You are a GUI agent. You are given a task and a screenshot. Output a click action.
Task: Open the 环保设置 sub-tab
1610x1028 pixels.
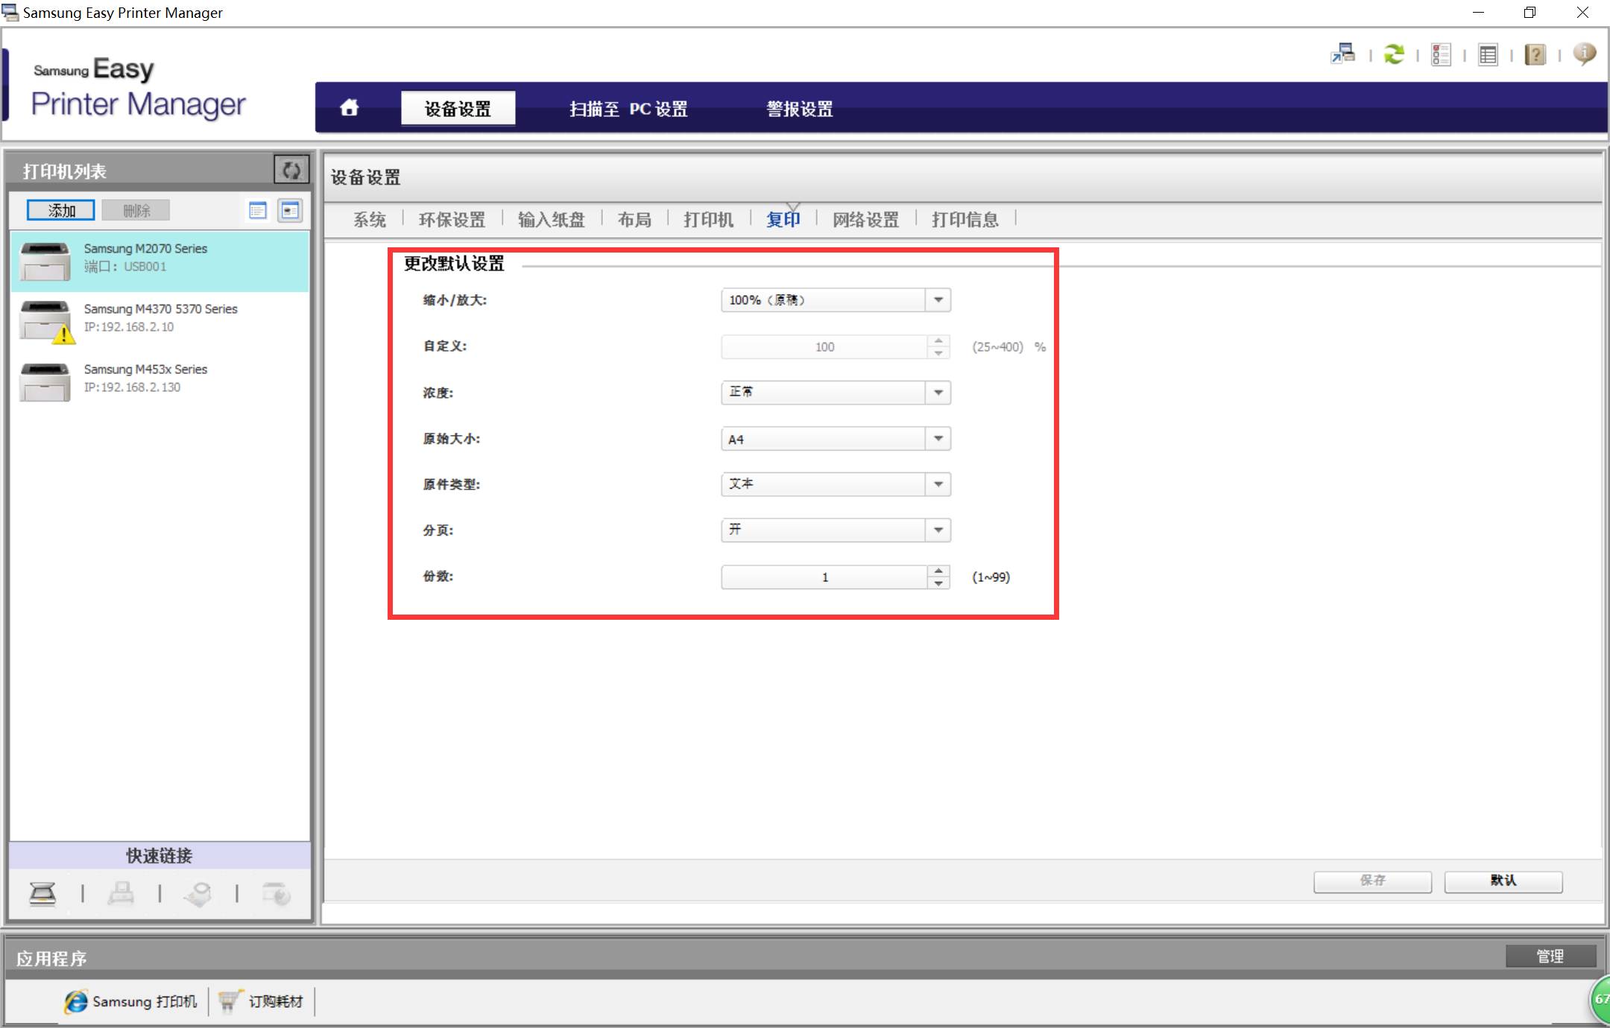(x=452, y=219)
